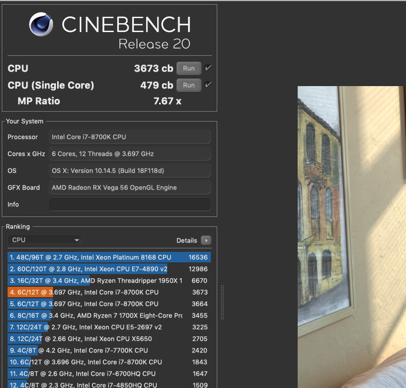Run the CPU multi-core benchmark
The image size is (406, 388).
click(x=189, y=68)
